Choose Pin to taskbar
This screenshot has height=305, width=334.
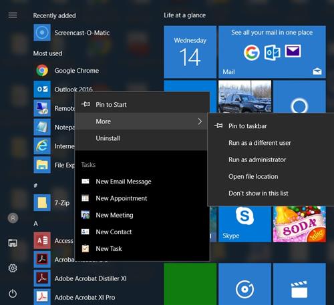(x=271, y=126)
